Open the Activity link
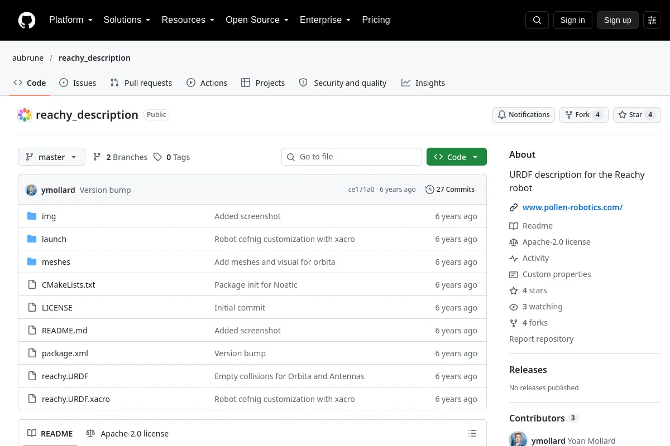The width and height of the screenshot is (670, 446). click(x=529, y=258)
